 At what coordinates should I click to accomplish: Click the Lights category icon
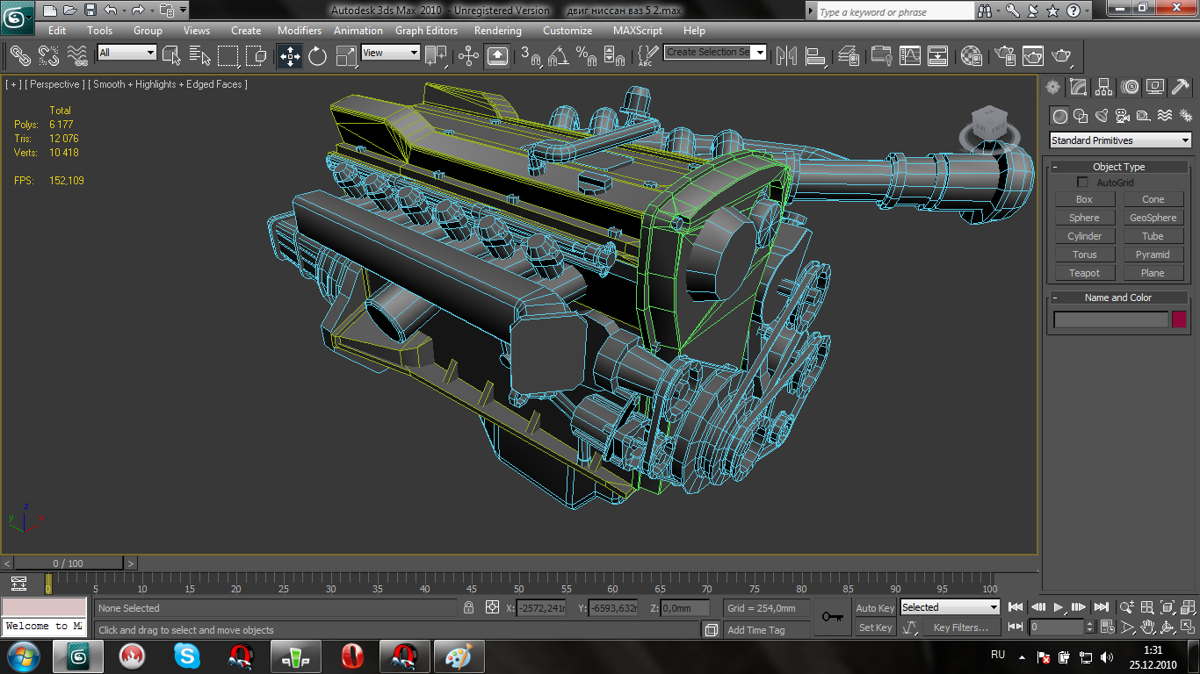click(x=1102, y=116)
